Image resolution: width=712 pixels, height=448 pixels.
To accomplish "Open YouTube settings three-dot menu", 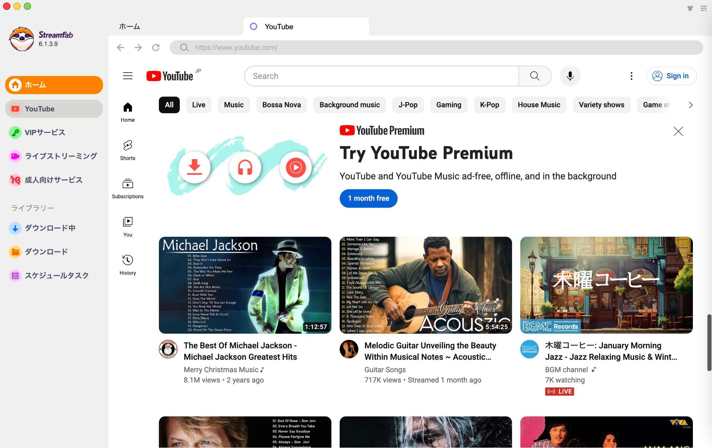I will tap(631, 76).
